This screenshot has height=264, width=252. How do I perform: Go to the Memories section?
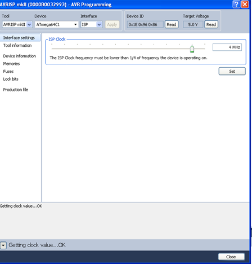pos(11,64)
